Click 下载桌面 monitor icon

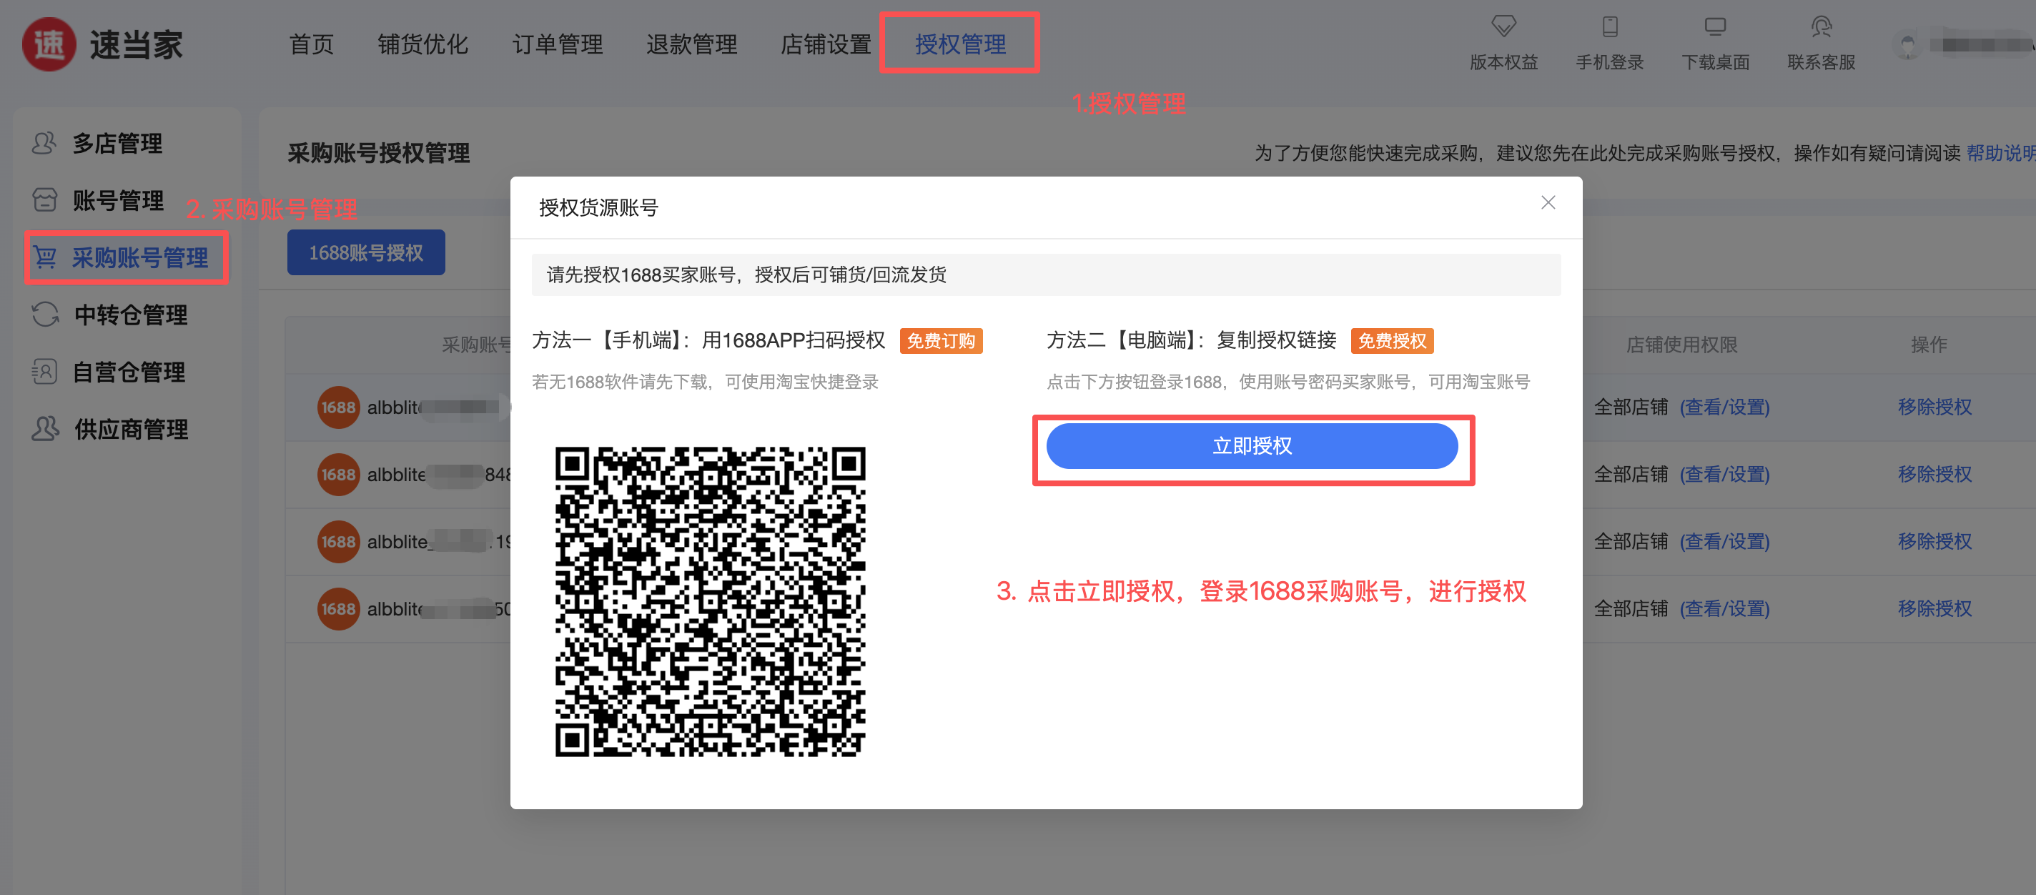click(1714, 27)
